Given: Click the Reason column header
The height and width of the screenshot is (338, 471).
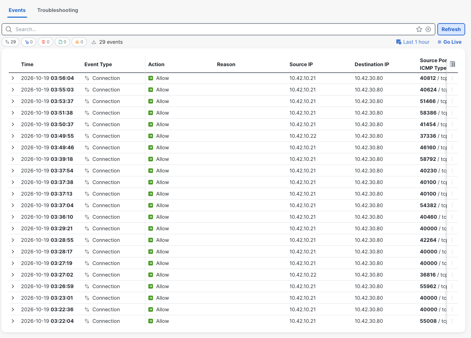Looking at the screenshot, I should pyautogui.click(x=226, y=64).
